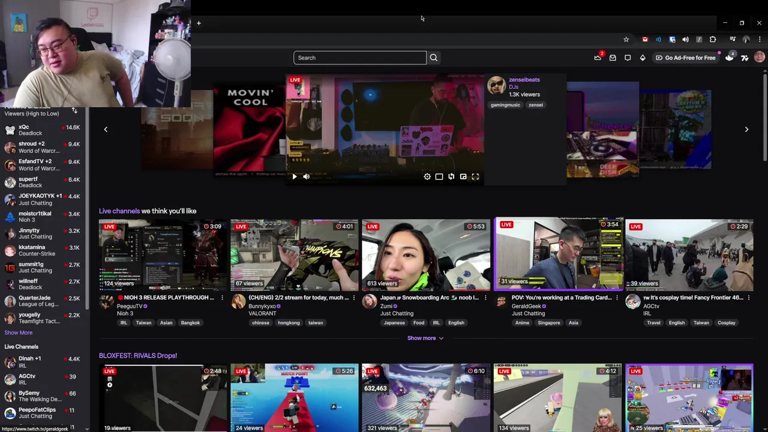Screen dimensions: 768x432
Task: Enter fullscreen on featured stream
Action: pos(475,176)
